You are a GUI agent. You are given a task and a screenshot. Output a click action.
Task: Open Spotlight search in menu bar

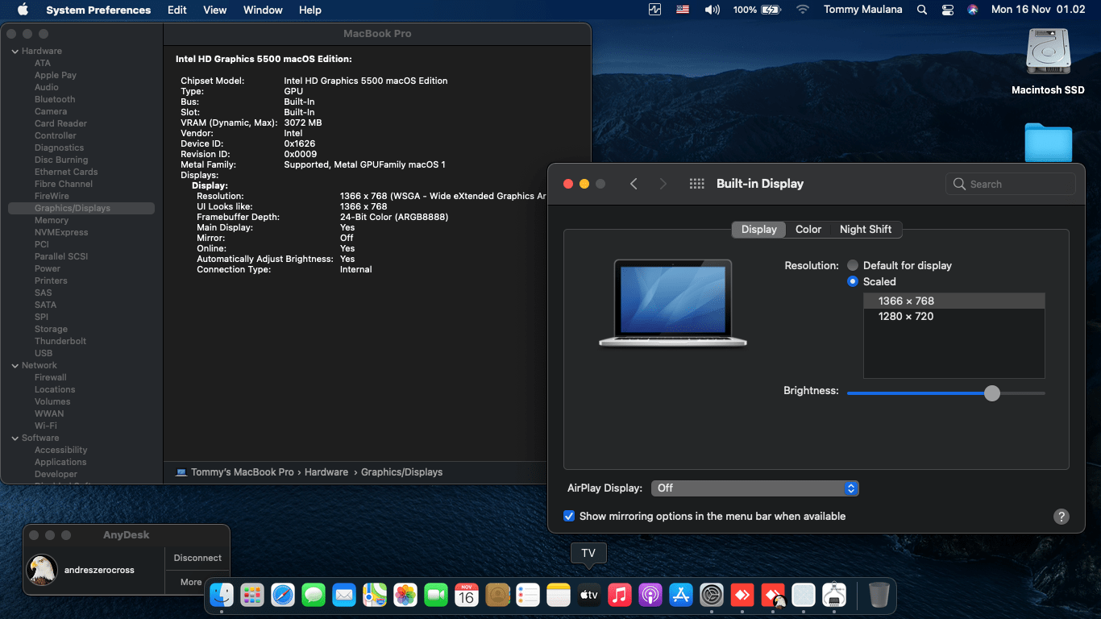coord(922,10)
